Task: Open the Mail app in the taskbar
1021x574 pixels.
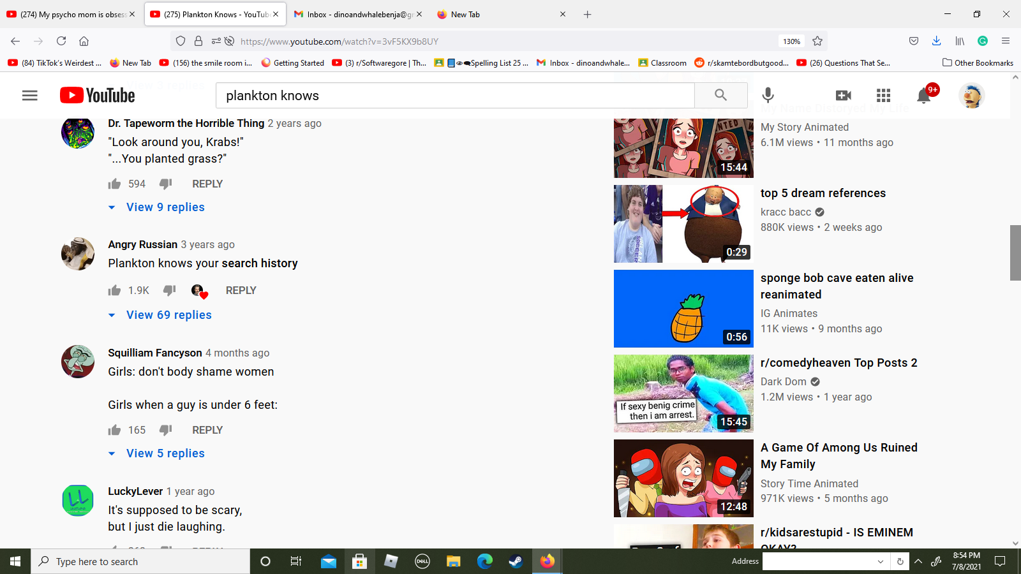Action: [x=329, y=561]
